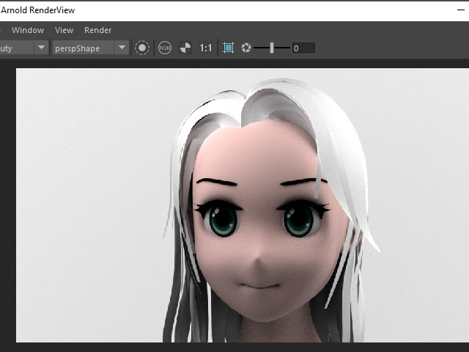
Task: Click the half-shaded circle color mode icon
Action: (x=185, y=48)
